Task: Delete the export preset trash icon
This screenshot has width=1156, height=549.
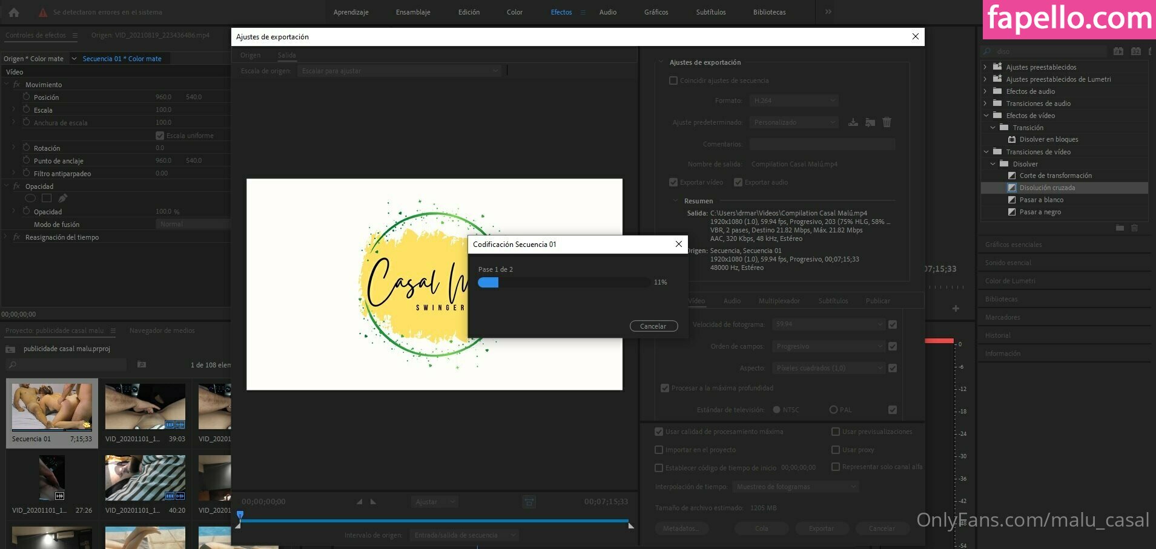Action: click(887, 122)
